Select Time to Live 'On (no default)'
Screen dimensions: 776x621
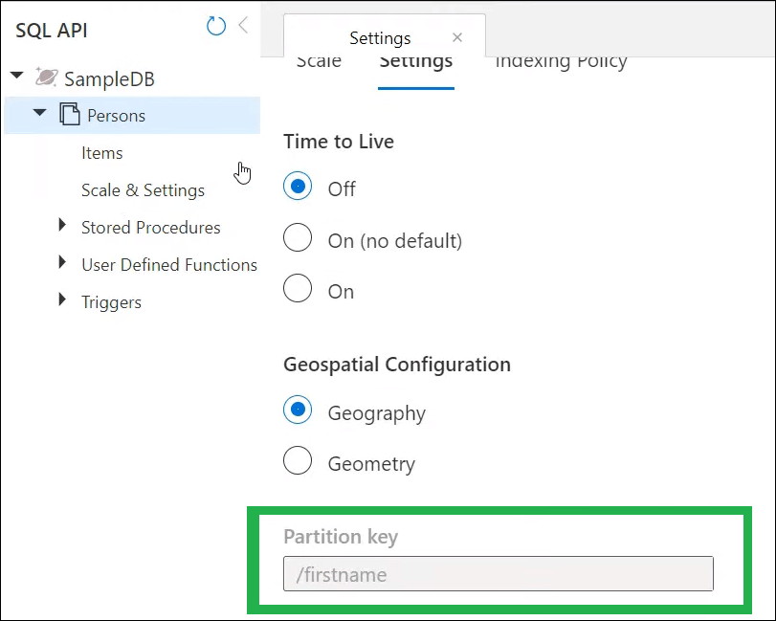click(x=298, y=237)
